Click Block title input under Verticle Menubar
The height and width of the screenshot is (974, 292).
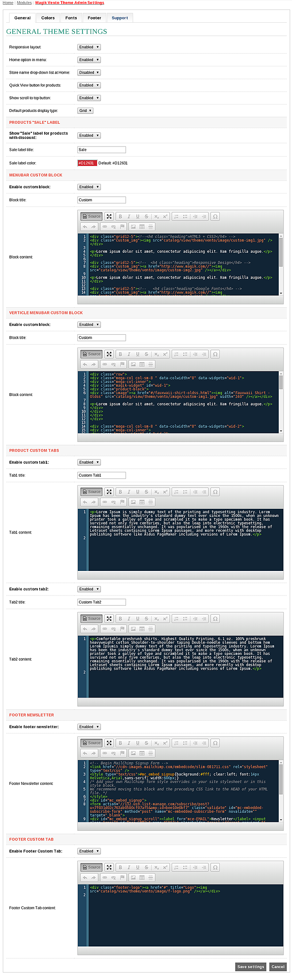coord(101,338)
